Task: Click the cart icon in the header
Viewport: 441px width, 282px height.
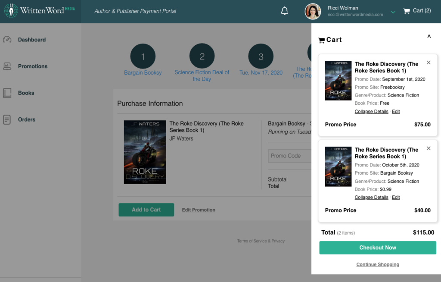Action: [x=407, y=11]
